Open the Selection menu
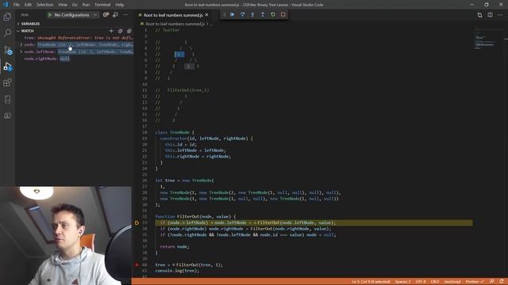This screenshot has width=508, height=285. point(44,5)
